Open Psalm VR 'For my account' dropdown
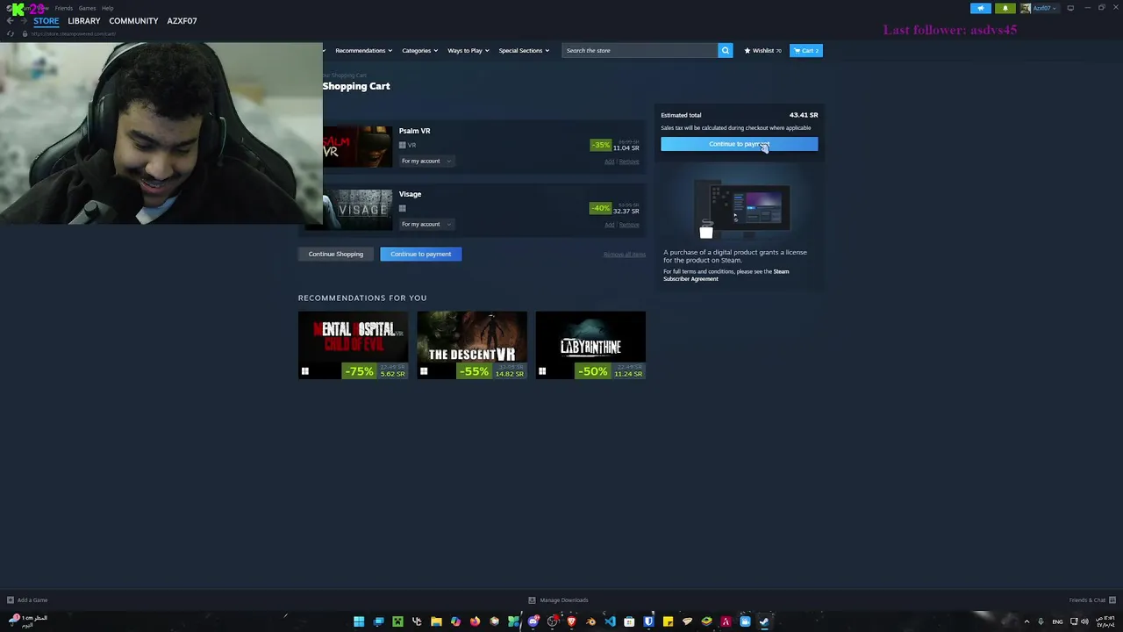 426,161
